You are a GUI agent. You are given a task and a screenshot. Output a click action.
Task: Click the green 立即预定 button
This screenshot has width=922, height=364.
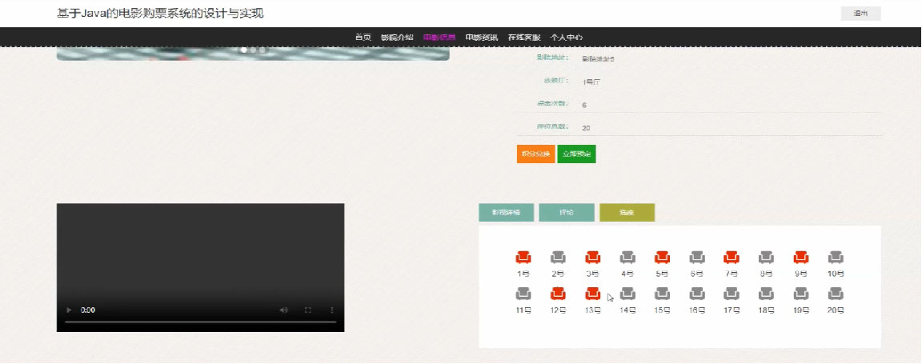577,154
